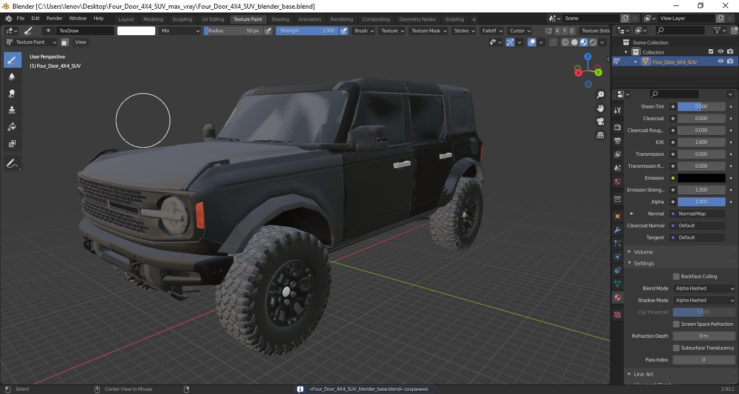Image resolution: width=739 pixels, height=394 pixels.
Task: Select the Soften tool
Action: point(12,76)
